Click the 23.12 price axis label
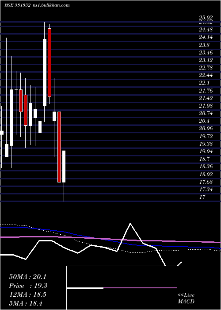Screen dimensions: 221x310 click(x=206, y=60)
